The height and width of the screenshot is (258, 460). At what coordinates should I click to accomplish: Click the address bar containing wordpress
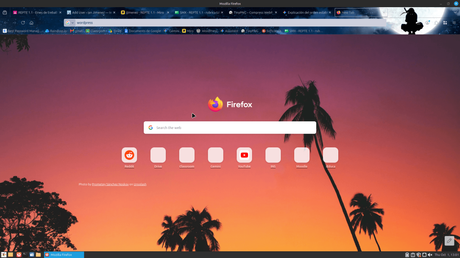(225, 22)
